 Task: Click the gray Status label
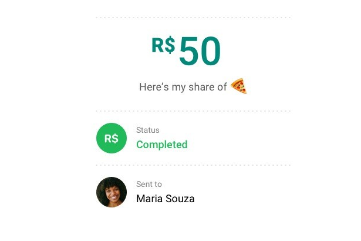point(147,130)
